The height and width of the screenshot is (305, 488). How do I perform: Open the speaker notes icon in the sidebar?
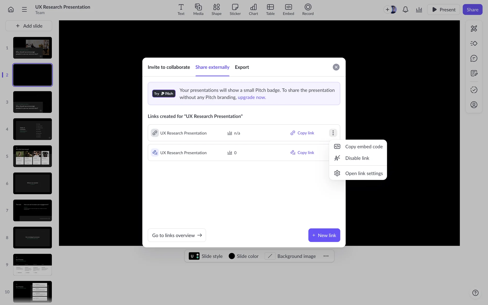point(474,73)
